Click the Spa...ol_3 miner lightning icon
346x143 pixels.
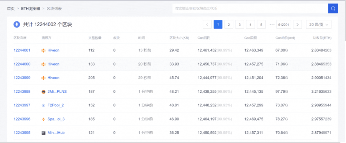coord(44,119)
